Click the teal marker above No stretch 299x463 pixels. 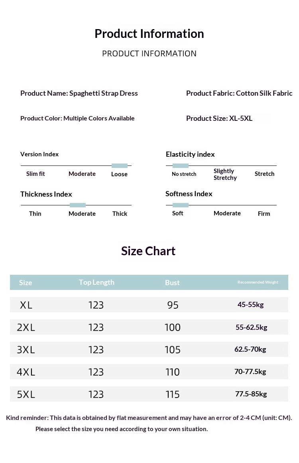point(180,165)
